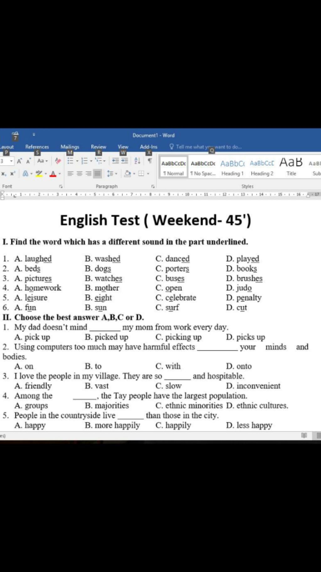Screen dimensions: 321x572
Task: Click the Print Layout view icon in the status bar
Action: point(319,436)
